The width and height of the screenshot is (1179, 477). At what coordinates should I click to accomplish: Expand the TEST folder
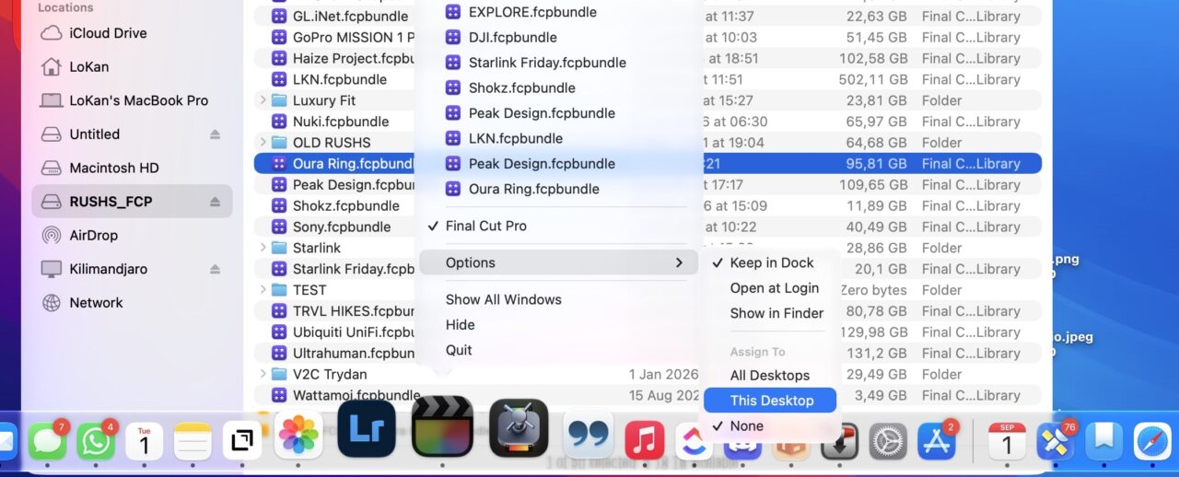(x=263, y=290)
